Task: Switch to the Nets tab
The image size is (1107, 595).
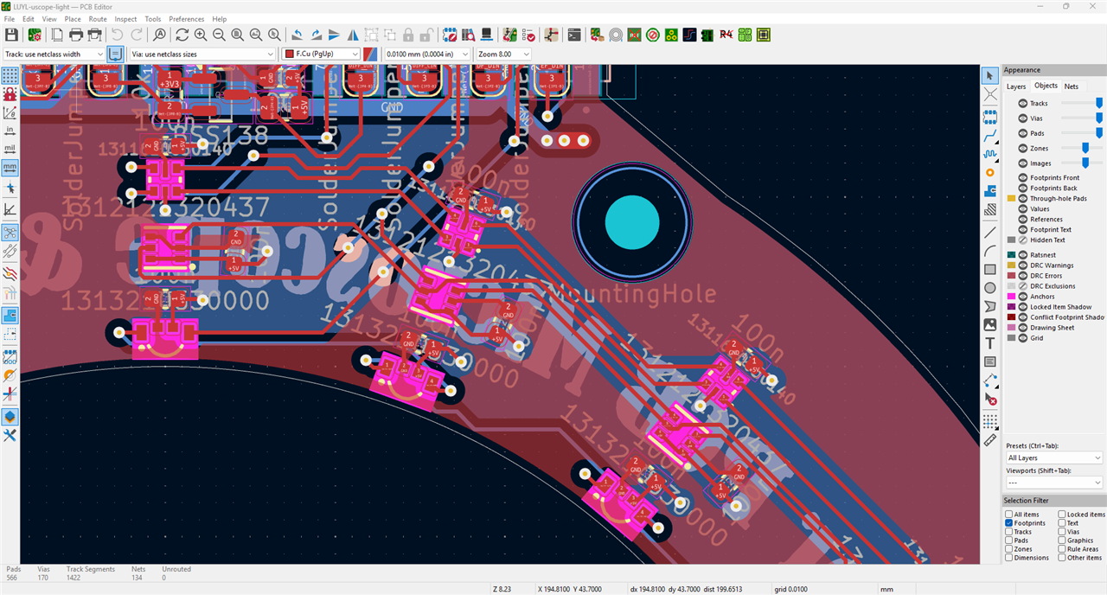Action: pos(1071,86)
